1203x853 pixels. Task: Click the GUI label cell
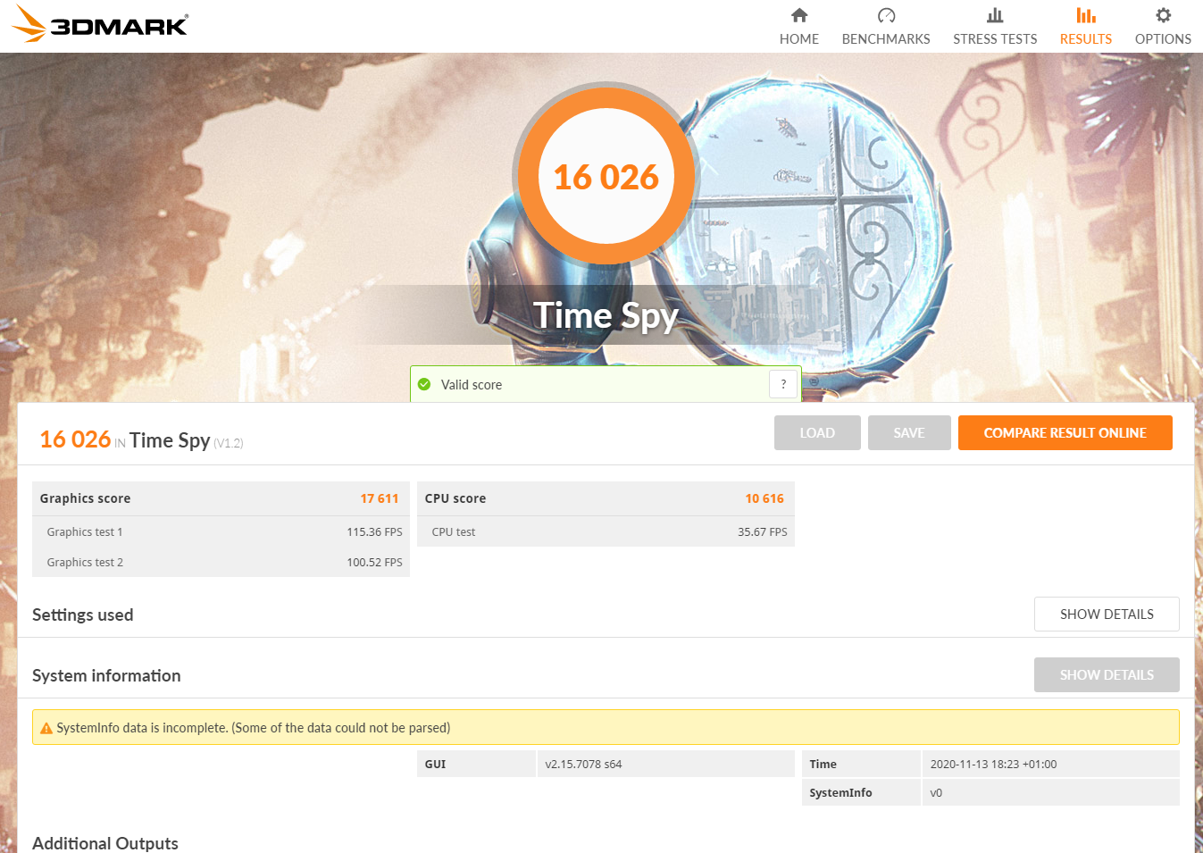click(476, 764)
